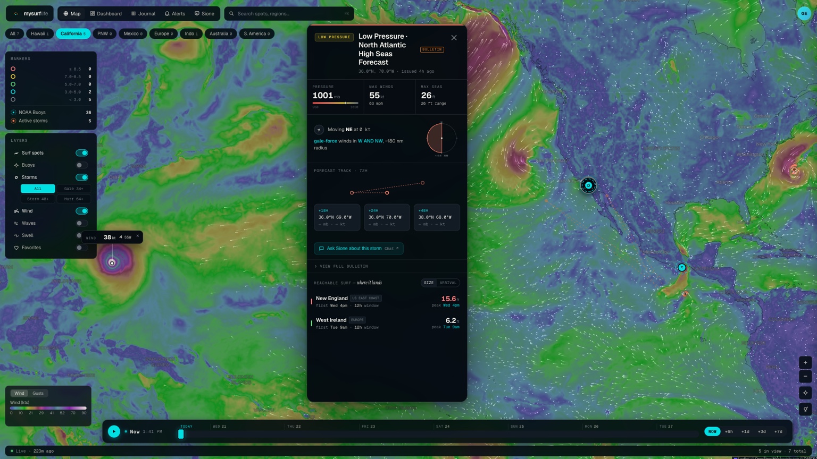Screen dimensions: 817x459
Task: Play the forecast timeline
Action: pyautogui.click(x=114, y=431)
